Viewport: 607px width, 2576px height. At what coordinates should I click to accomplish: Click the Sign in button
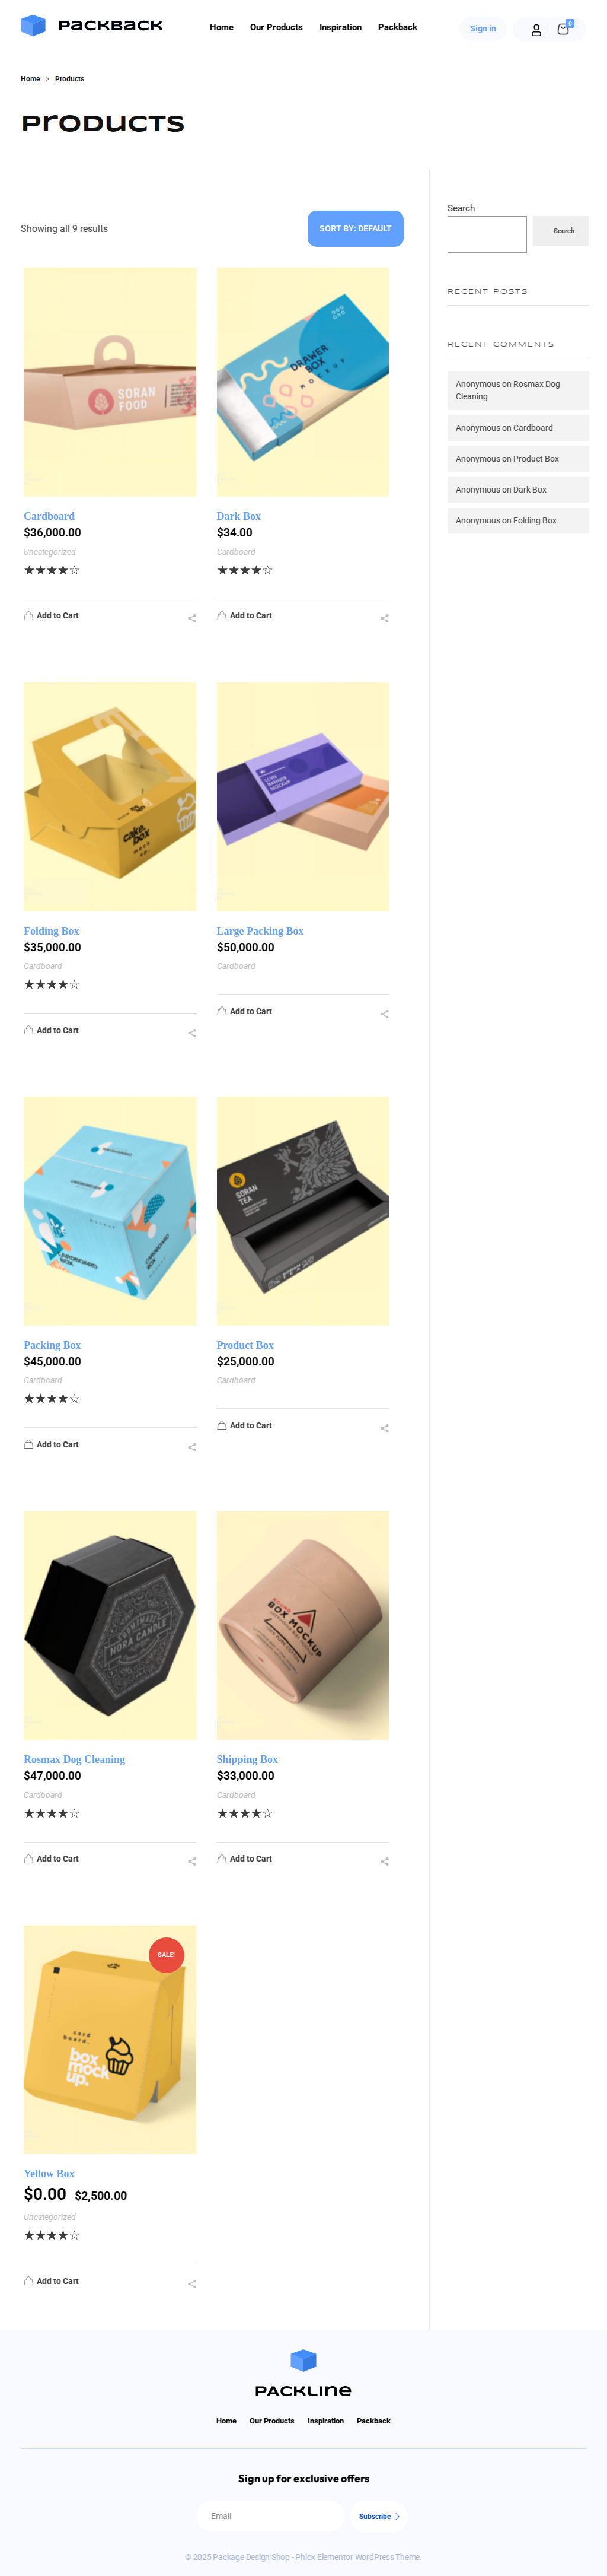483,29
